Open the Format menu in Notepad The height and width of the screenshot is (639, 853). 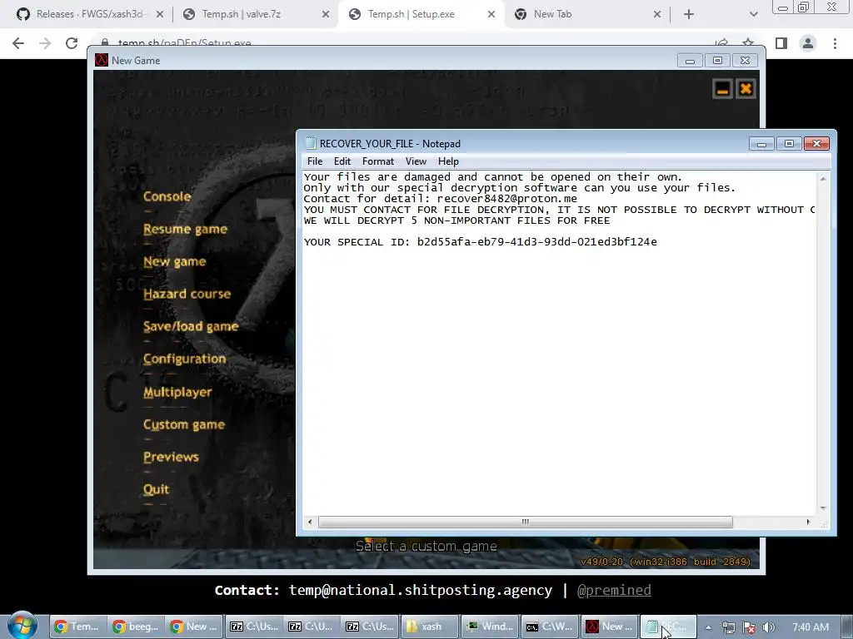(378, 161)
